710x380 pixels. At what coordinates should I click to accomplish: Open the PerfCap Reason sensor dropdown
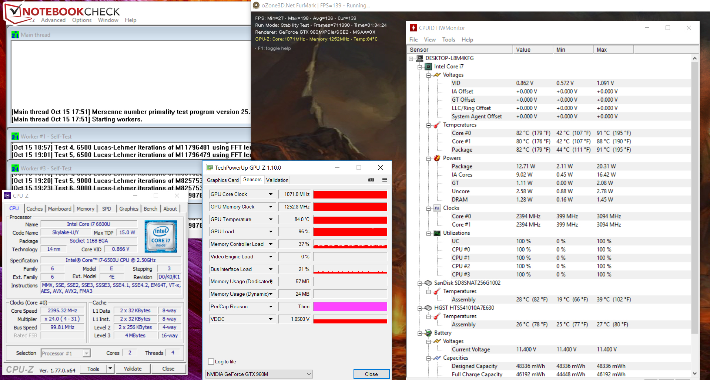[271, 306]
